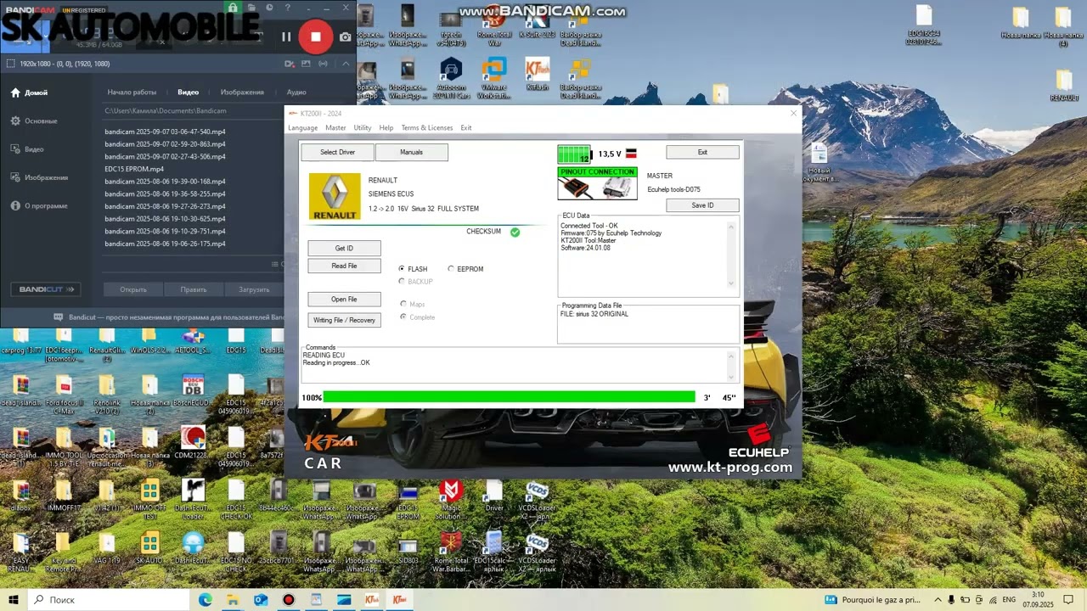Switch to Начало работы tab
The height and width of the screenshot is (611, 1087).
point(132,92)
